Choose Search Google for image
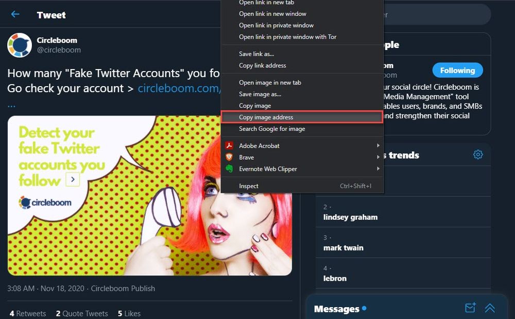 click(271, 128)
